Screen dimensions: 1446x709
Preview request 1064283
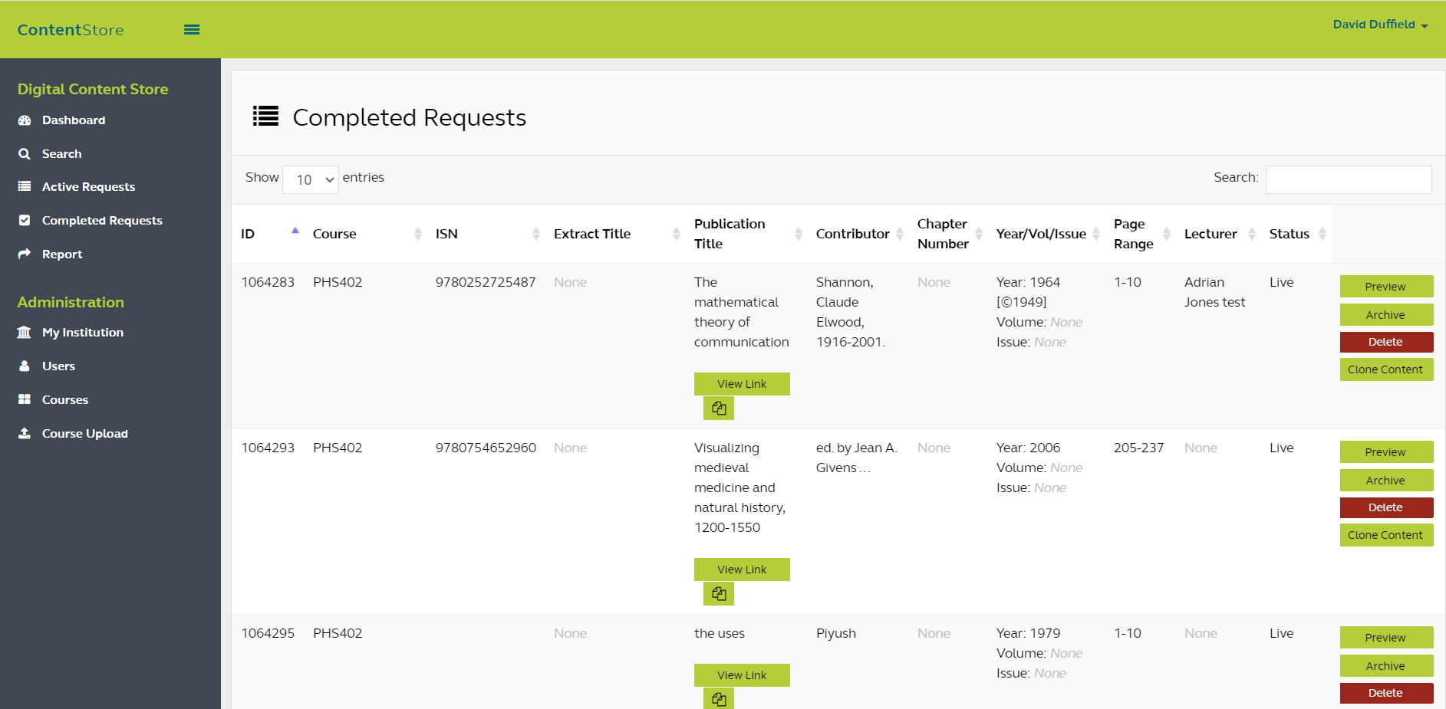[1385, 287]
